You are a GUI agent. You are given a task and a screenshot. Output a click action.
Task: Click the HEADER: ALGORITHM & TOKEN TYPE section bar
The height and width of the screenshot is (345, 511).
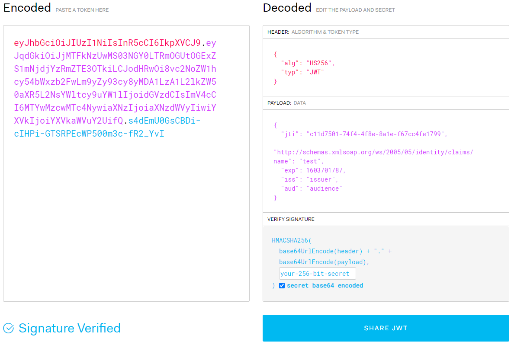click(x=386, y=32)
